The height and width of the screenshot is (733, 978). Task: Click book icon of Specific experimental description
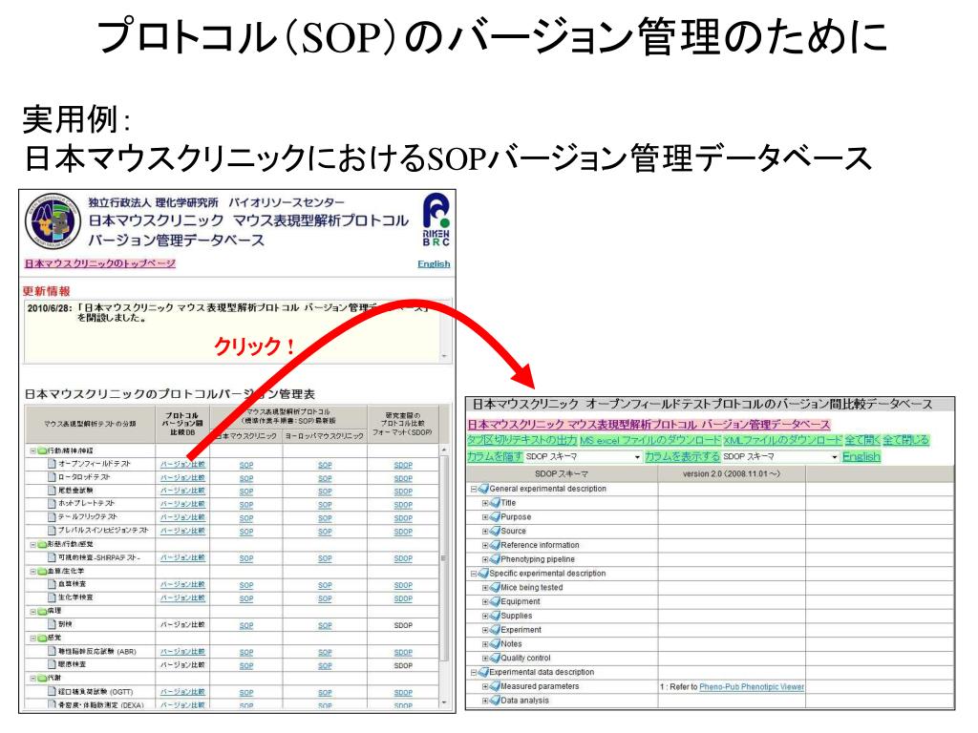(483, 574)
